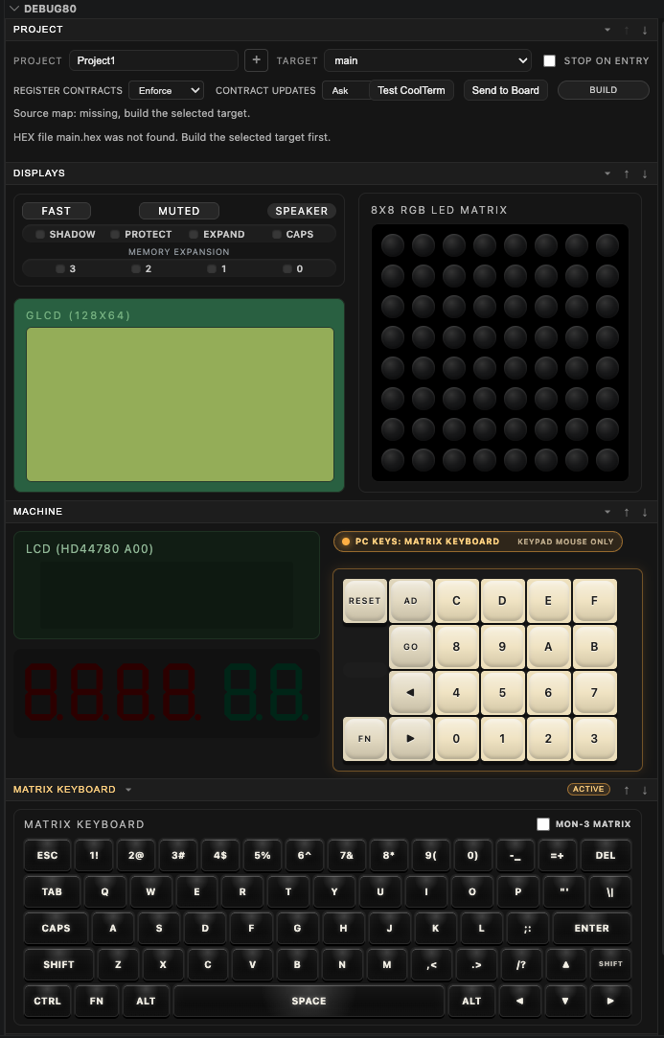Click the matrix keyboard left arrow key
This screenshot has width=664, height=1038.
tap(519, 1001)
